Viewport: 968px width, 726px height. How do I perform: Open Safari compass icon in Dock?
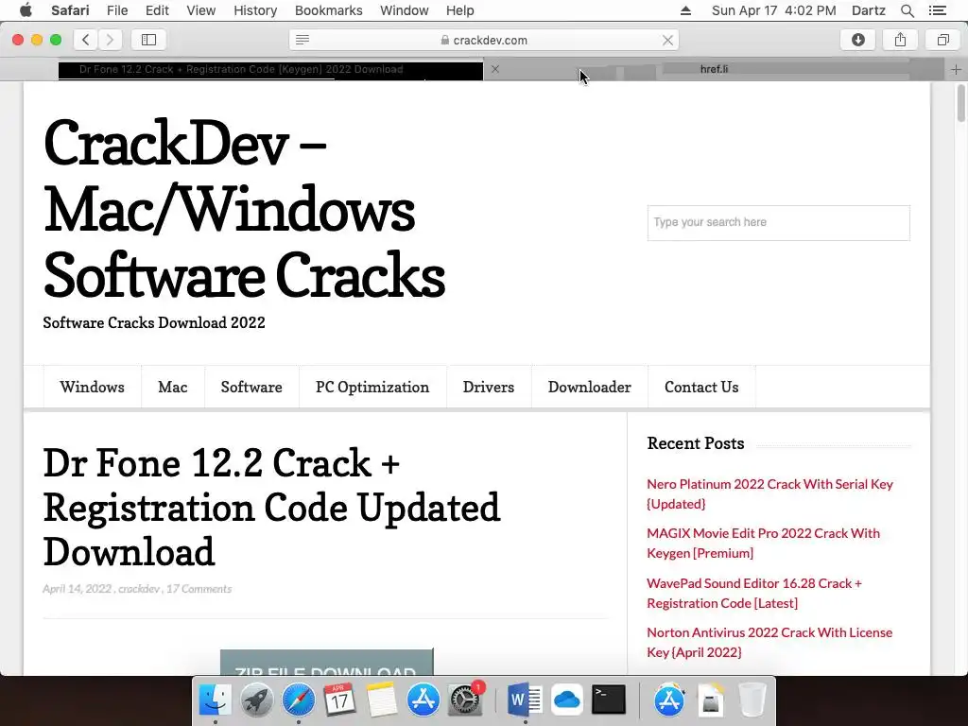coord(298,700)
